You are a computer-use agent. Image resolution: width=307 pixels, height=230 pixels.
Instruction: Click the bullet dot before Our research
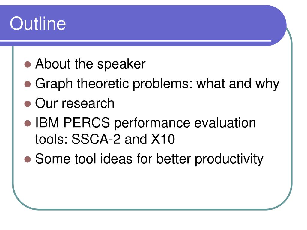click(x=28, y=104)
